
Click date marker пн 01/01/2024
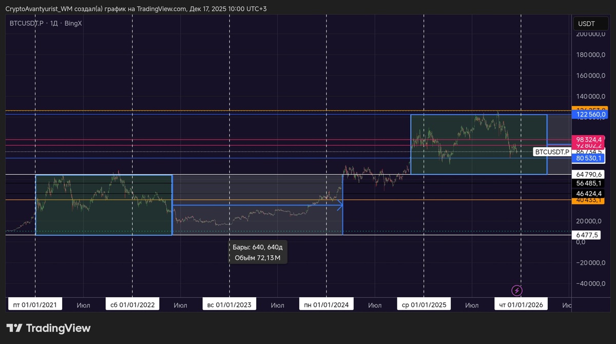click(326, 305)
